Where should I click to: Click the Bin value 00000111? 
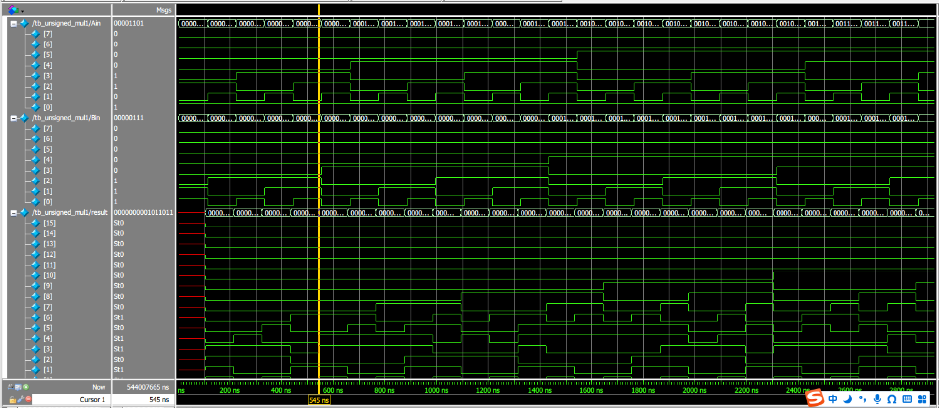(x=129, y=118)
